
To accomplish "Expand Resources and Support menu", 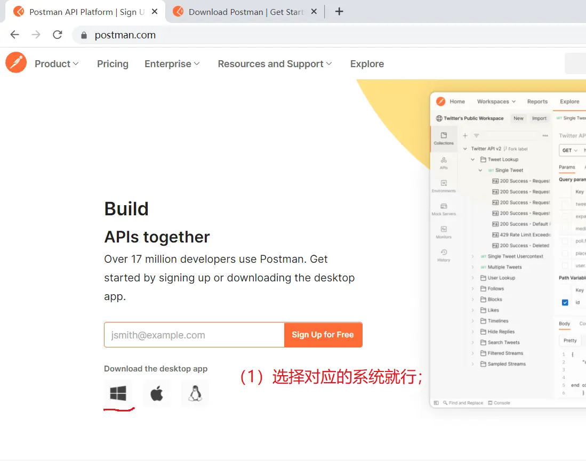I will point(275,64).
